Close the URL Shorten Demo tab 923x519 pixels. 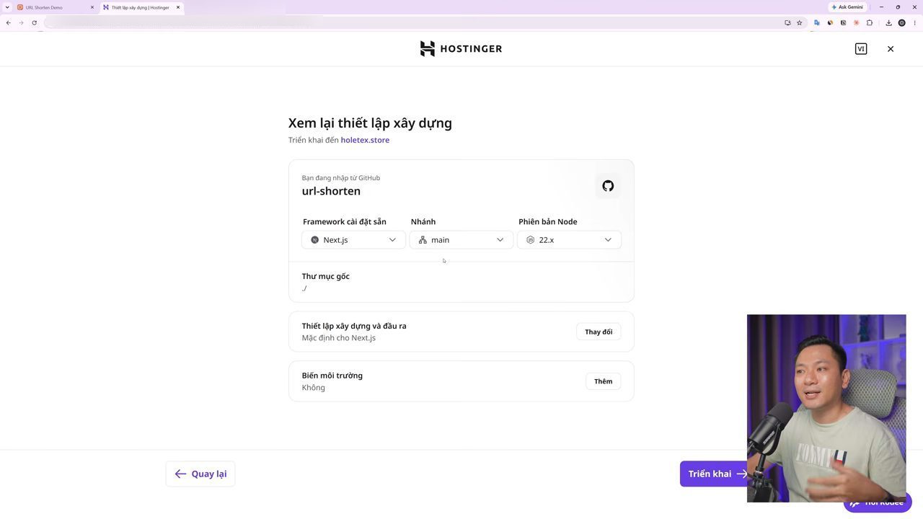pyautogui.click(x=92, y=7)
